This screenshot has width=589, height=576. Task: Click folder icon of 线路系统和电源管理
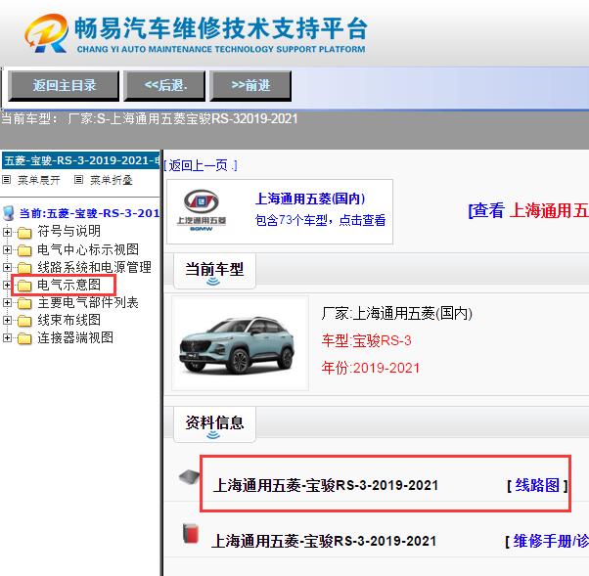[x=24, y=268]
